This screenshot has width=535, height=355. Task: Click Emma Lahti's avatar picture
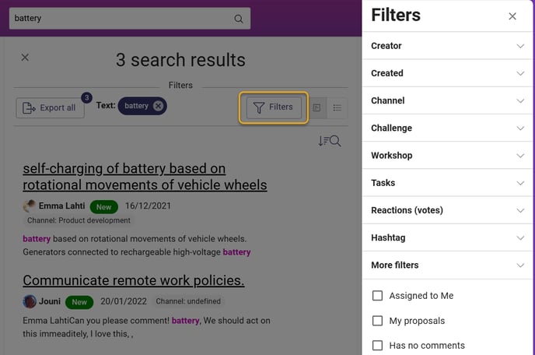(x=29, y=206)
